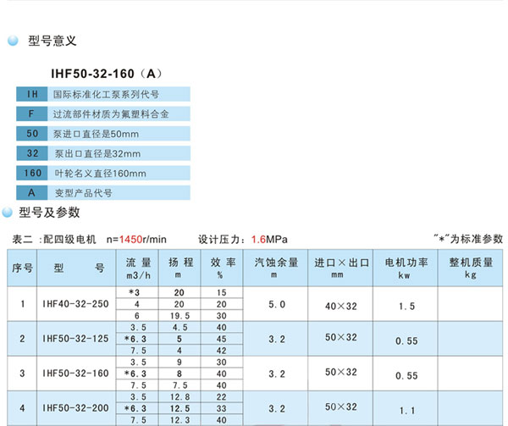
Task: Select the "A" variant code label box
Action: click(x=31, y=192)
